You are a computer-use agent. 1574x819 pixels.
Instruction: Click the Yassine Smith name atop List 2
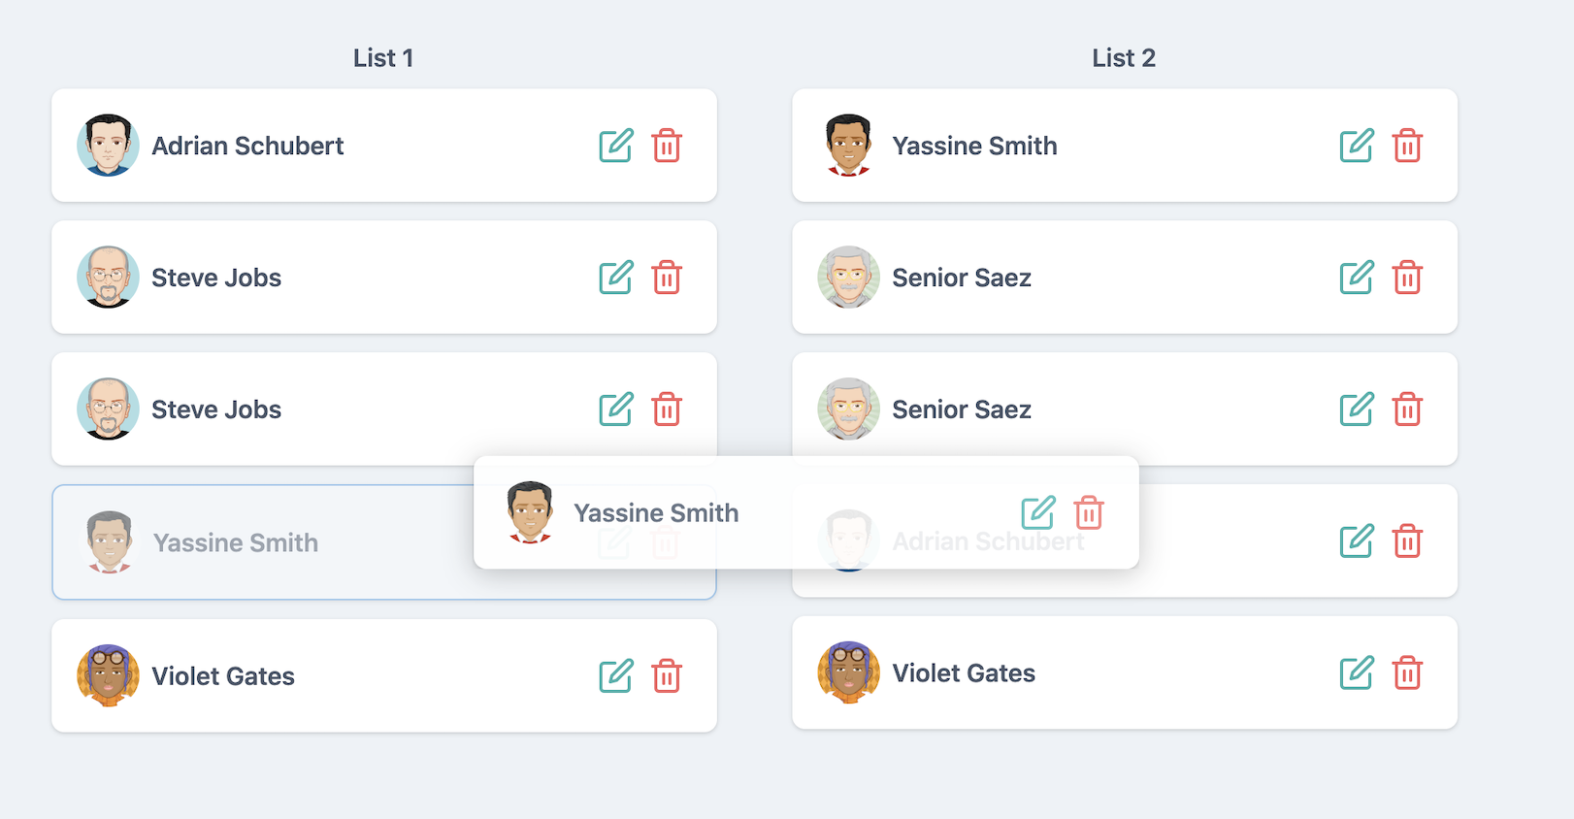[x=974, y=146]
